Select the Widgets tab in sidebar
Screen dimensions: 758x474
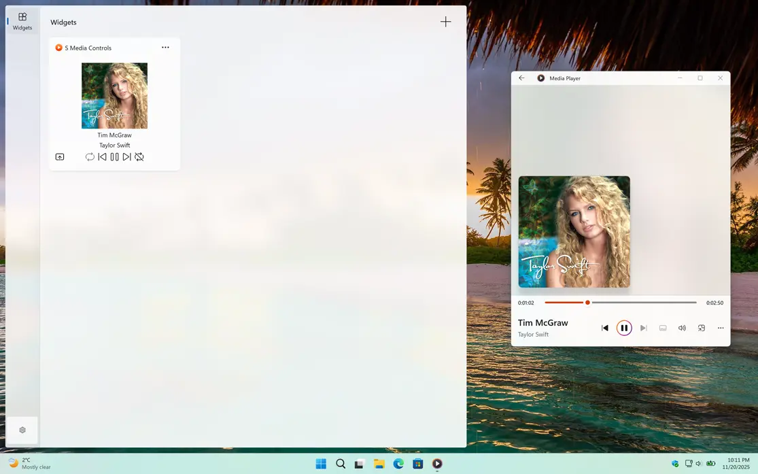pos(22,21)
